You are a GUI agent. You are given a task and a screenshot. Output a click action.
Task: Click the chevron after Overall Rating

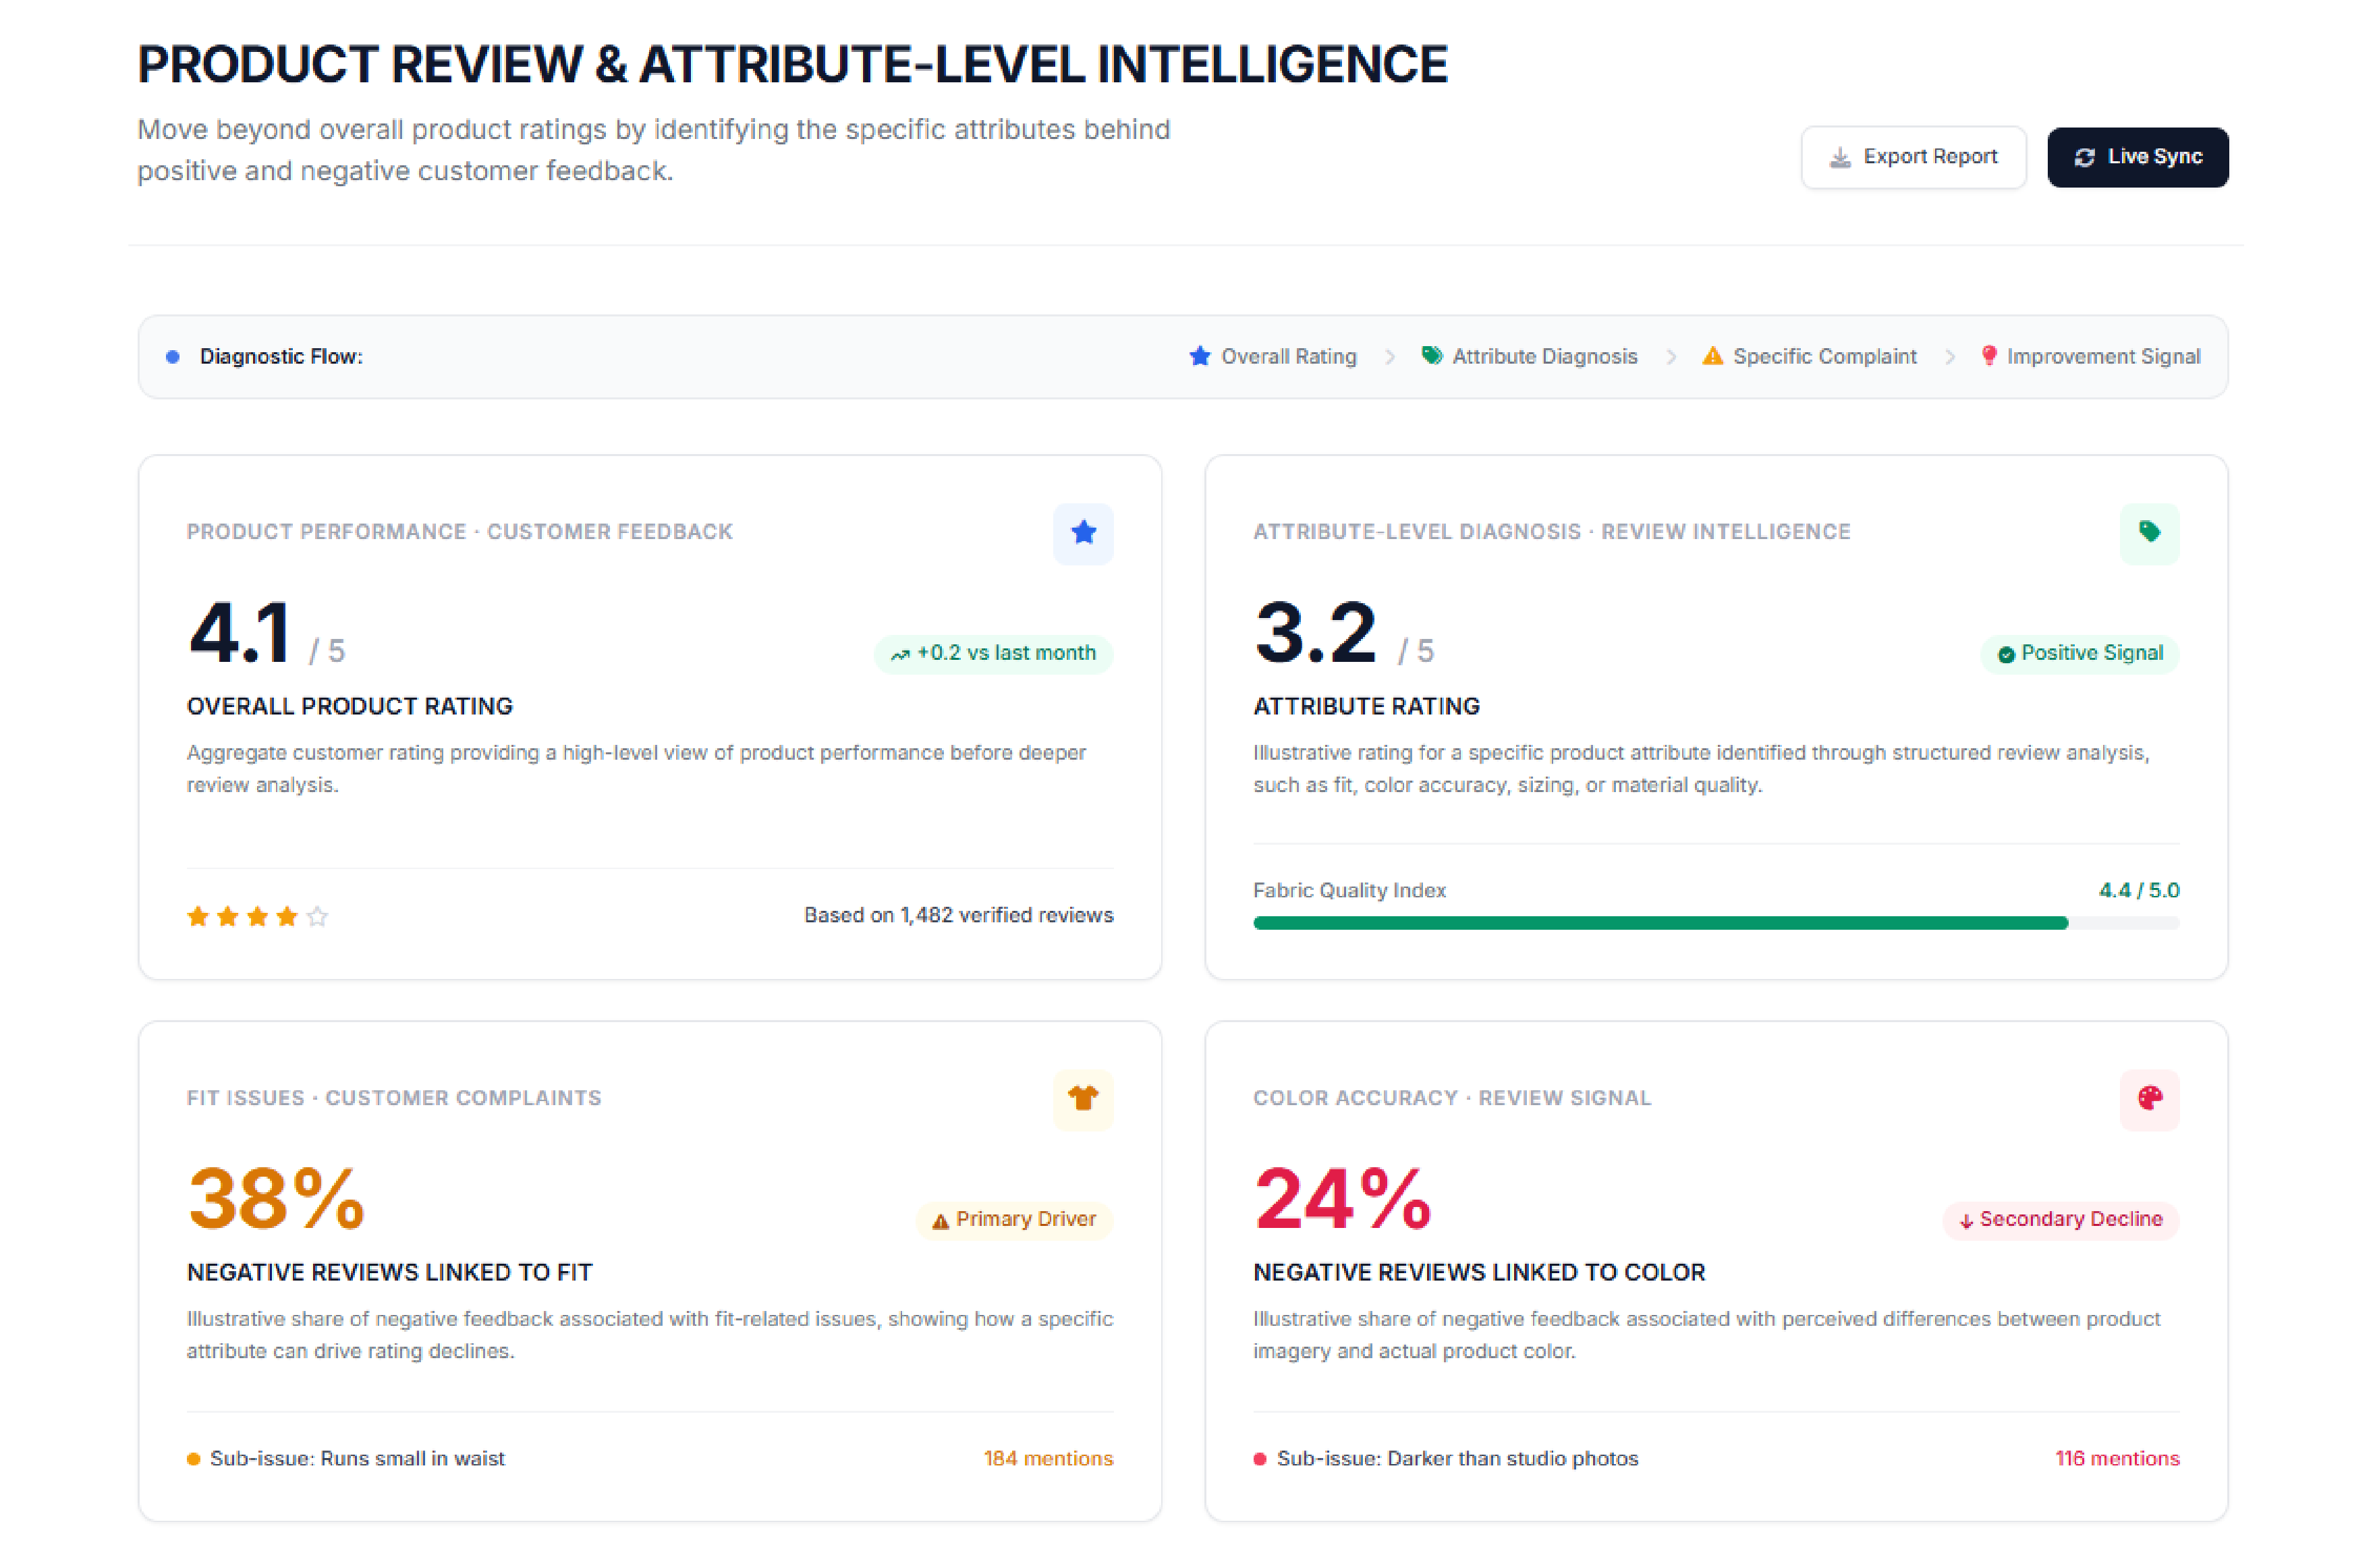(x=1389, y=357)
